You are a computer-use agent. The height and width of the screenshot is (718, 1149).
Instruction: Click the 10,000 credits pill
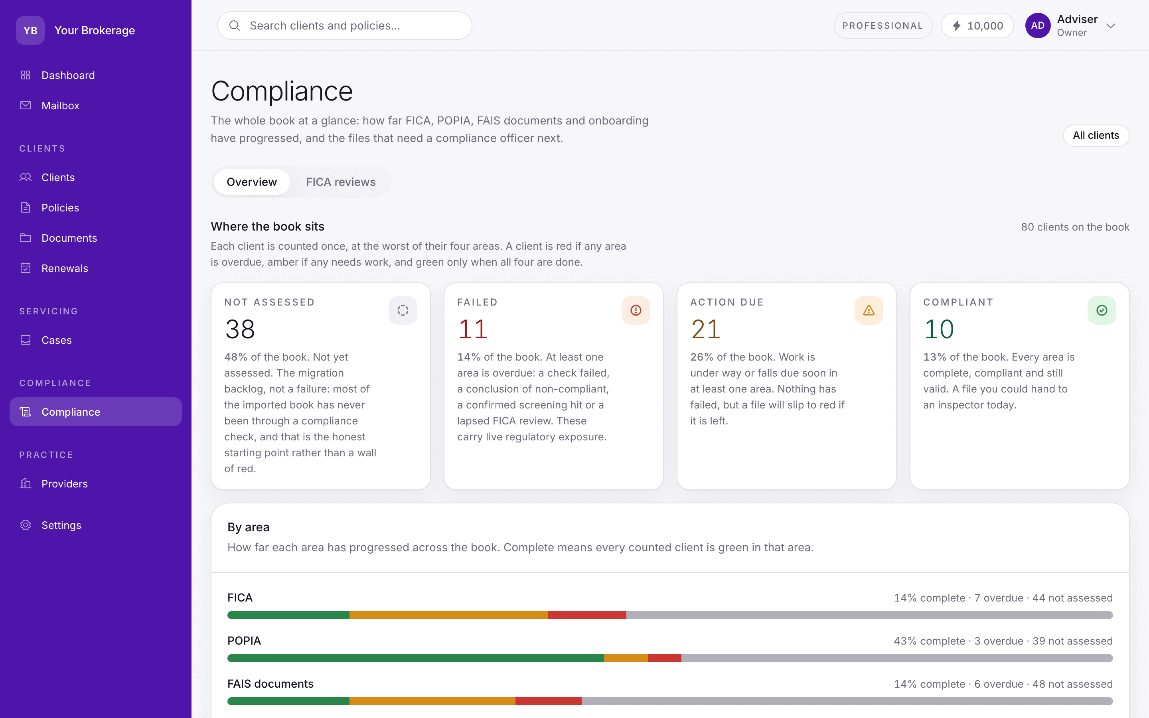977,26
